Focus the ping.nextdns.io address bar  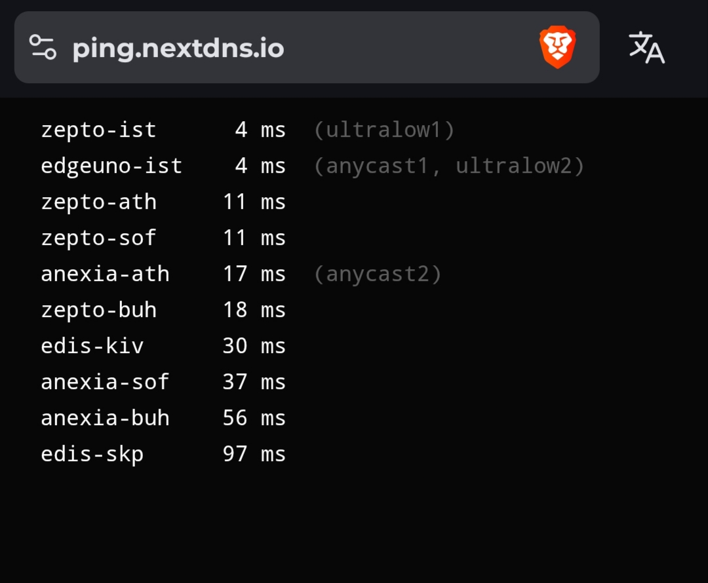click(307, 47)
